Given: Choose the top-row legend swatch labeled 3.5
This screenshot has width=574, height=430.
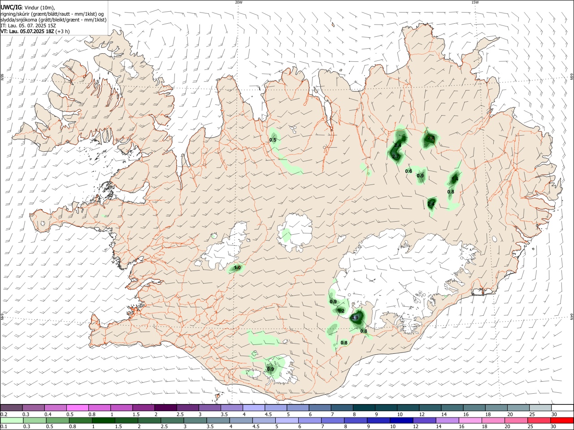Looking at the screenshot, I should click(231, 408).
